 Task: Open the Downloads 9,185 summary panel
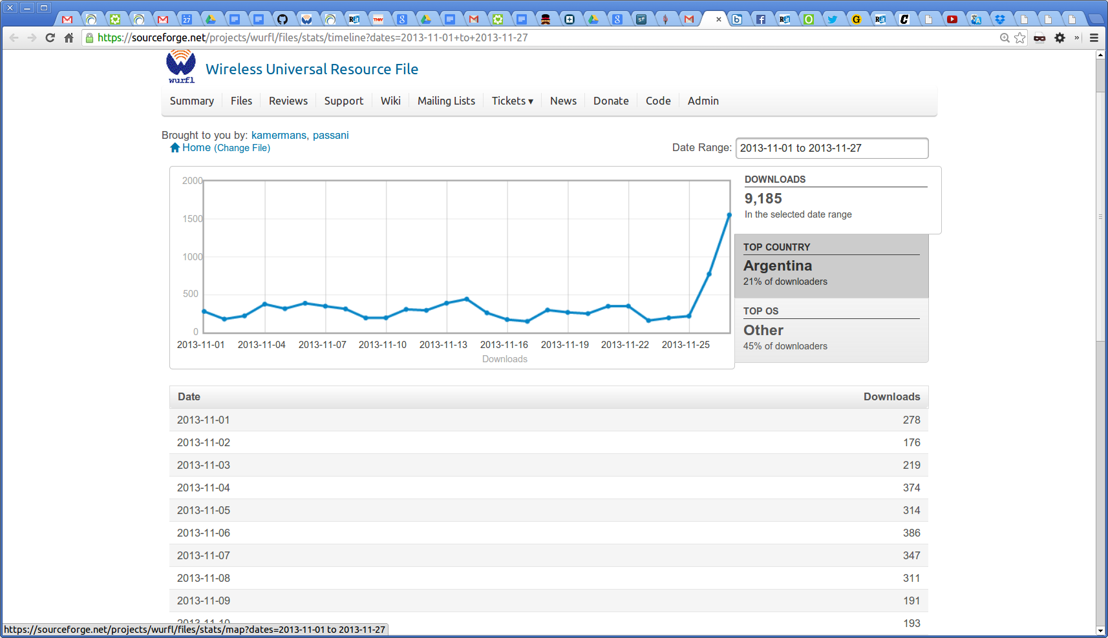(838, 200)
